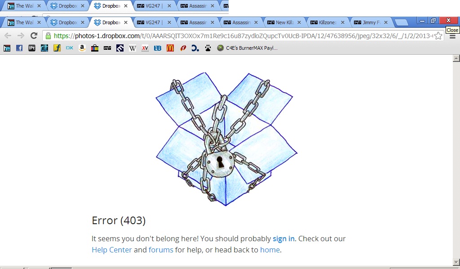Select the 'Error (403)' heading text
460x269 pixels.
[x=119, y=220]
